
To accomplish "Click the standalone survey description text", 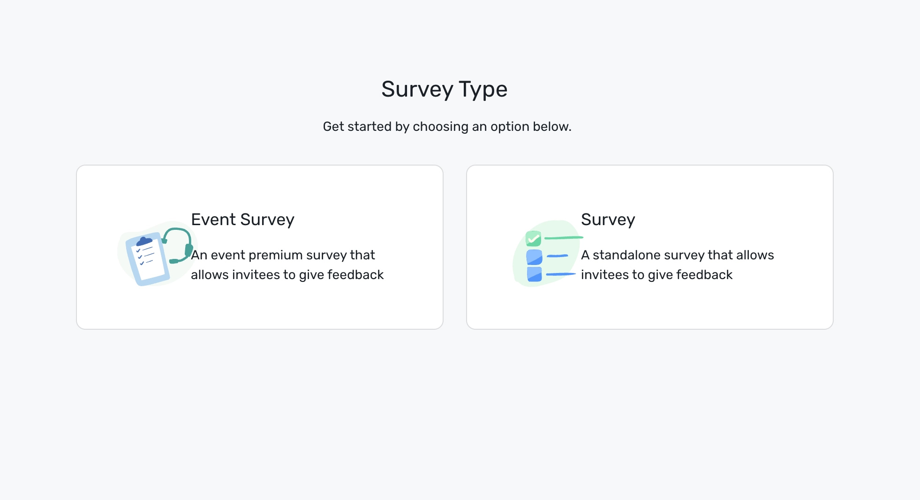I will pyautogui.click(x=677, y=265).
